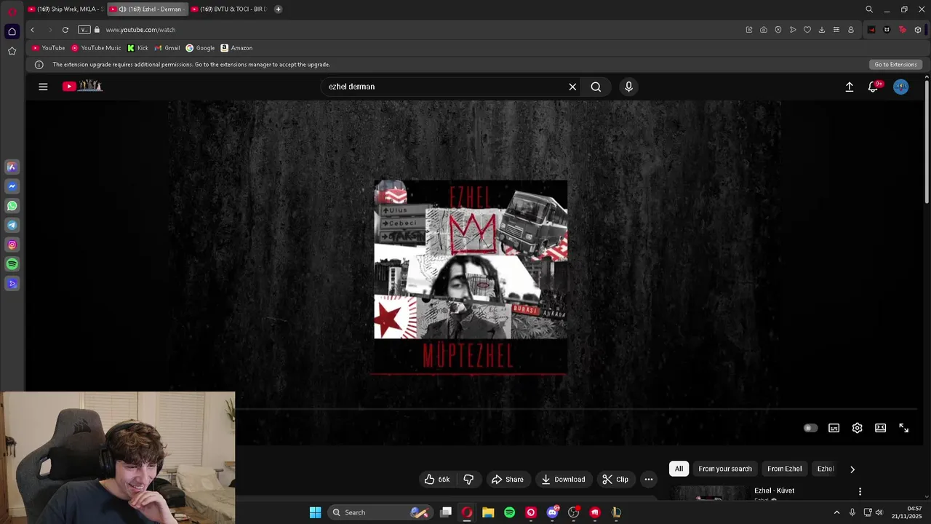Image resolution: width=931 pixels, height=524 pixels.
Task: Switch player to theater mode
Action: point(881,428)
